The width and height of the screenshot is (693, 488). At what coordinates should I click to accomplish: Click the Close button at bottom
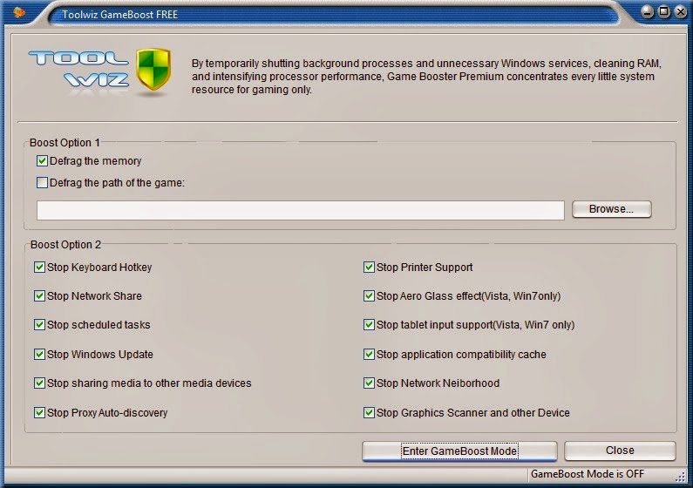click(620, 451)
